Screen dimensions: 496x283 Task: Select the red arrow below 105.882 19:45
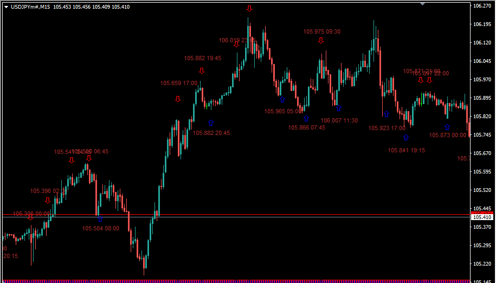click(x=202, y=71)
